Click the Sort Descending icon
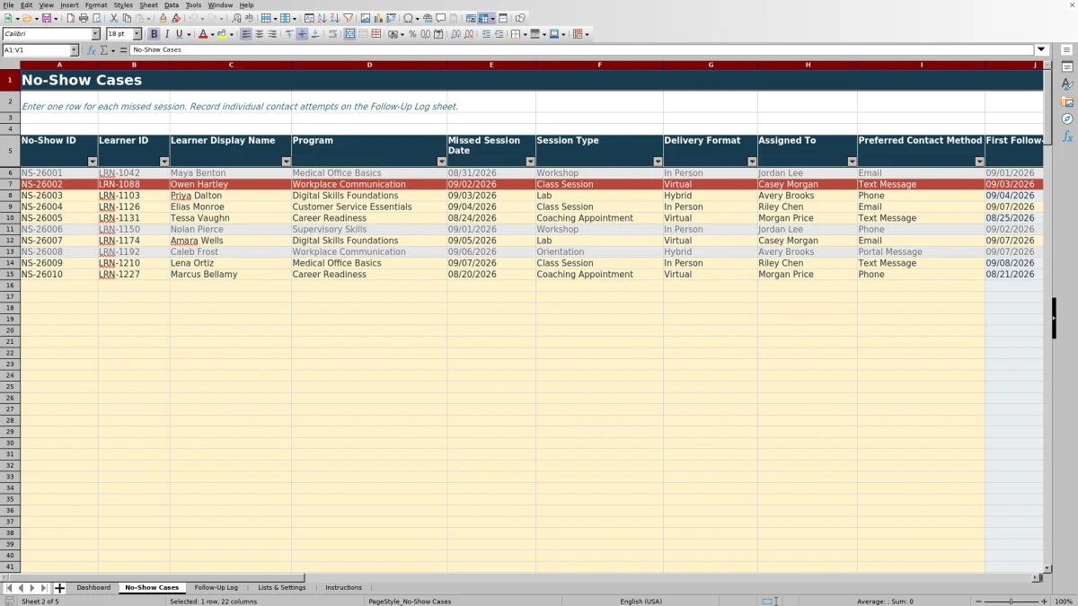 [334, 18]
